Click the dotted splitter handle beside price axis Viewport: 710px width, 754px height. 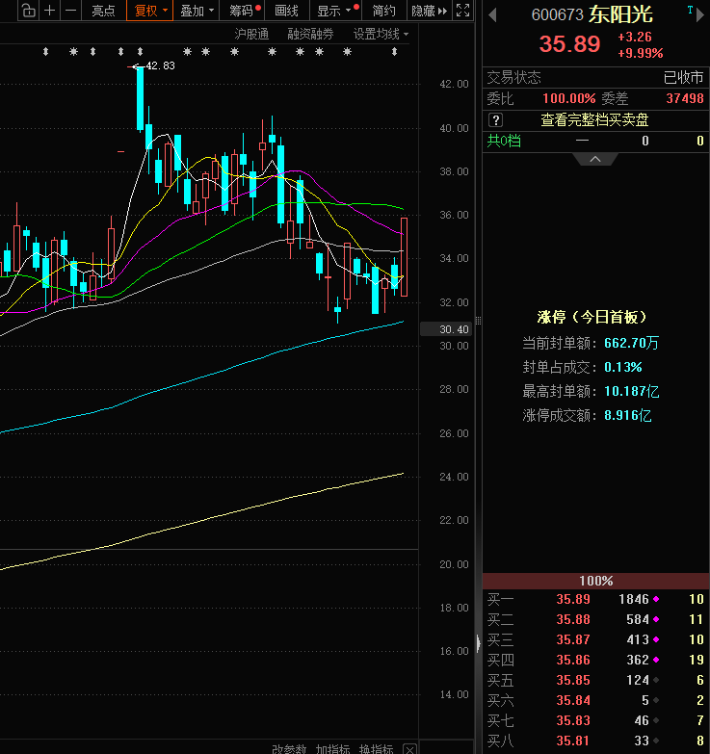pyautogui.click(x=478, y=321)
